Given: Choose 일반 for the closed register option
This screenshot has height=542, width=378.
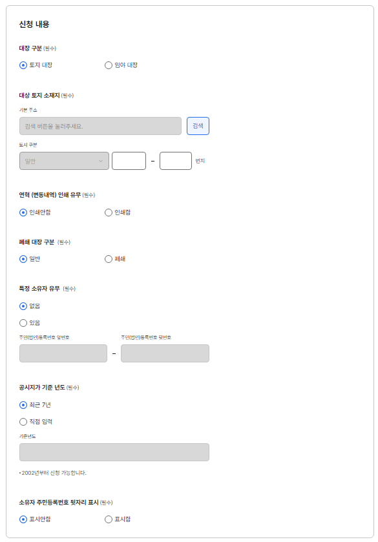Looking at the screenshot, I should 22,258.
